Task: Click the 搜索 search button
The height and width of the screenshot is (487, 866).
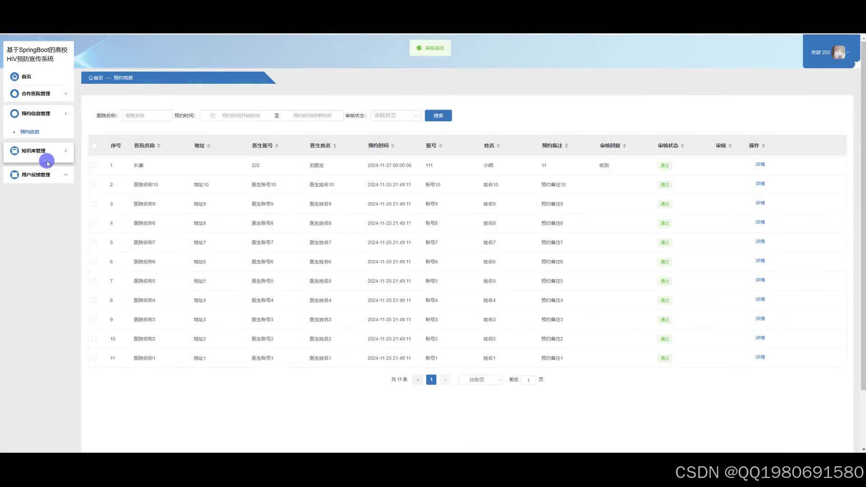Action: tap(438, 116)
